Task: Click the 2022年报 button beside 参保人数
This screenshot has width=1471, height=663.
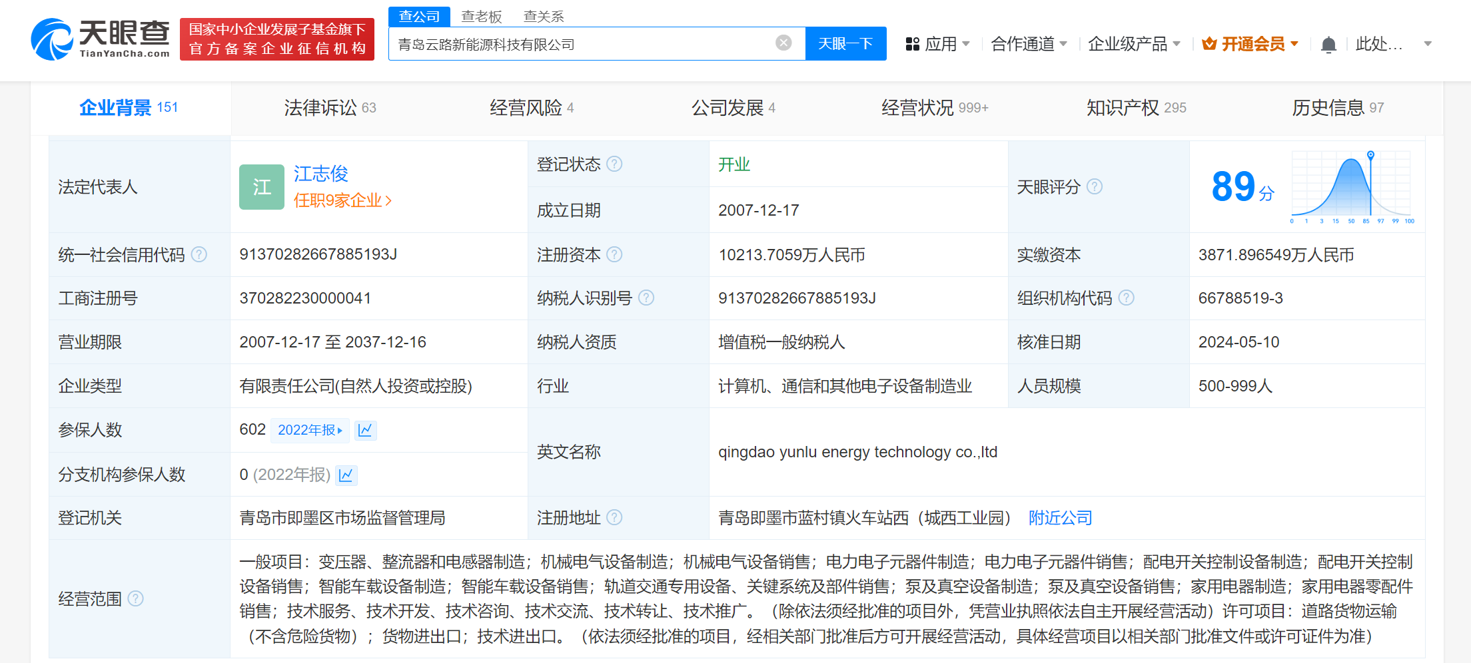Action: pyautogui.click(x=310, y=430)
